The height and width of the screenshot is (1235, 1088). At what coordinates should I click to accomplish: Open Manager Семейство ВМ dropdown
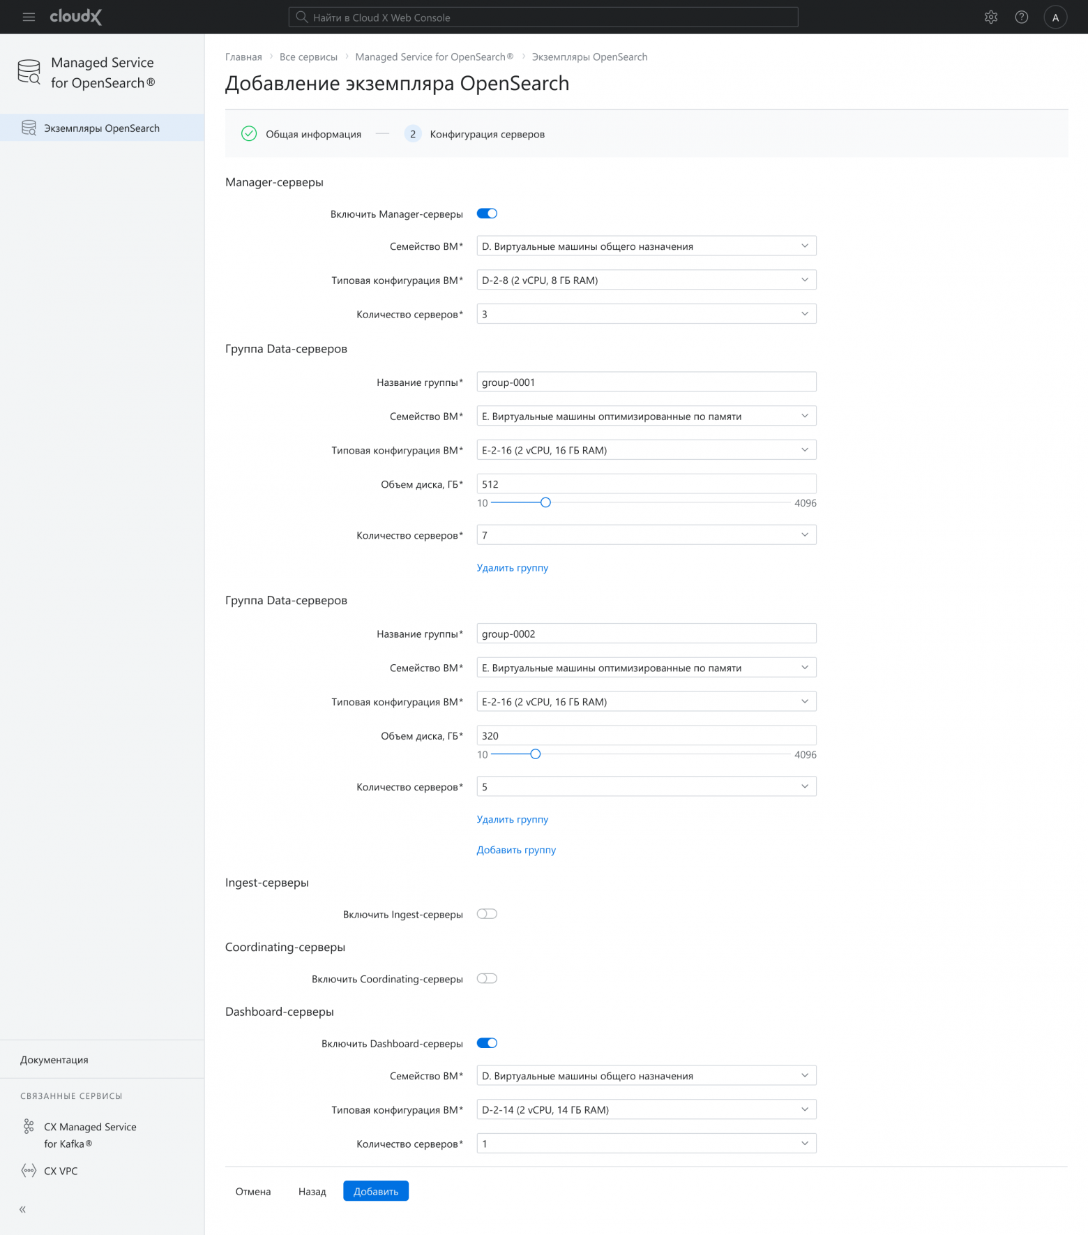(647, 246)
